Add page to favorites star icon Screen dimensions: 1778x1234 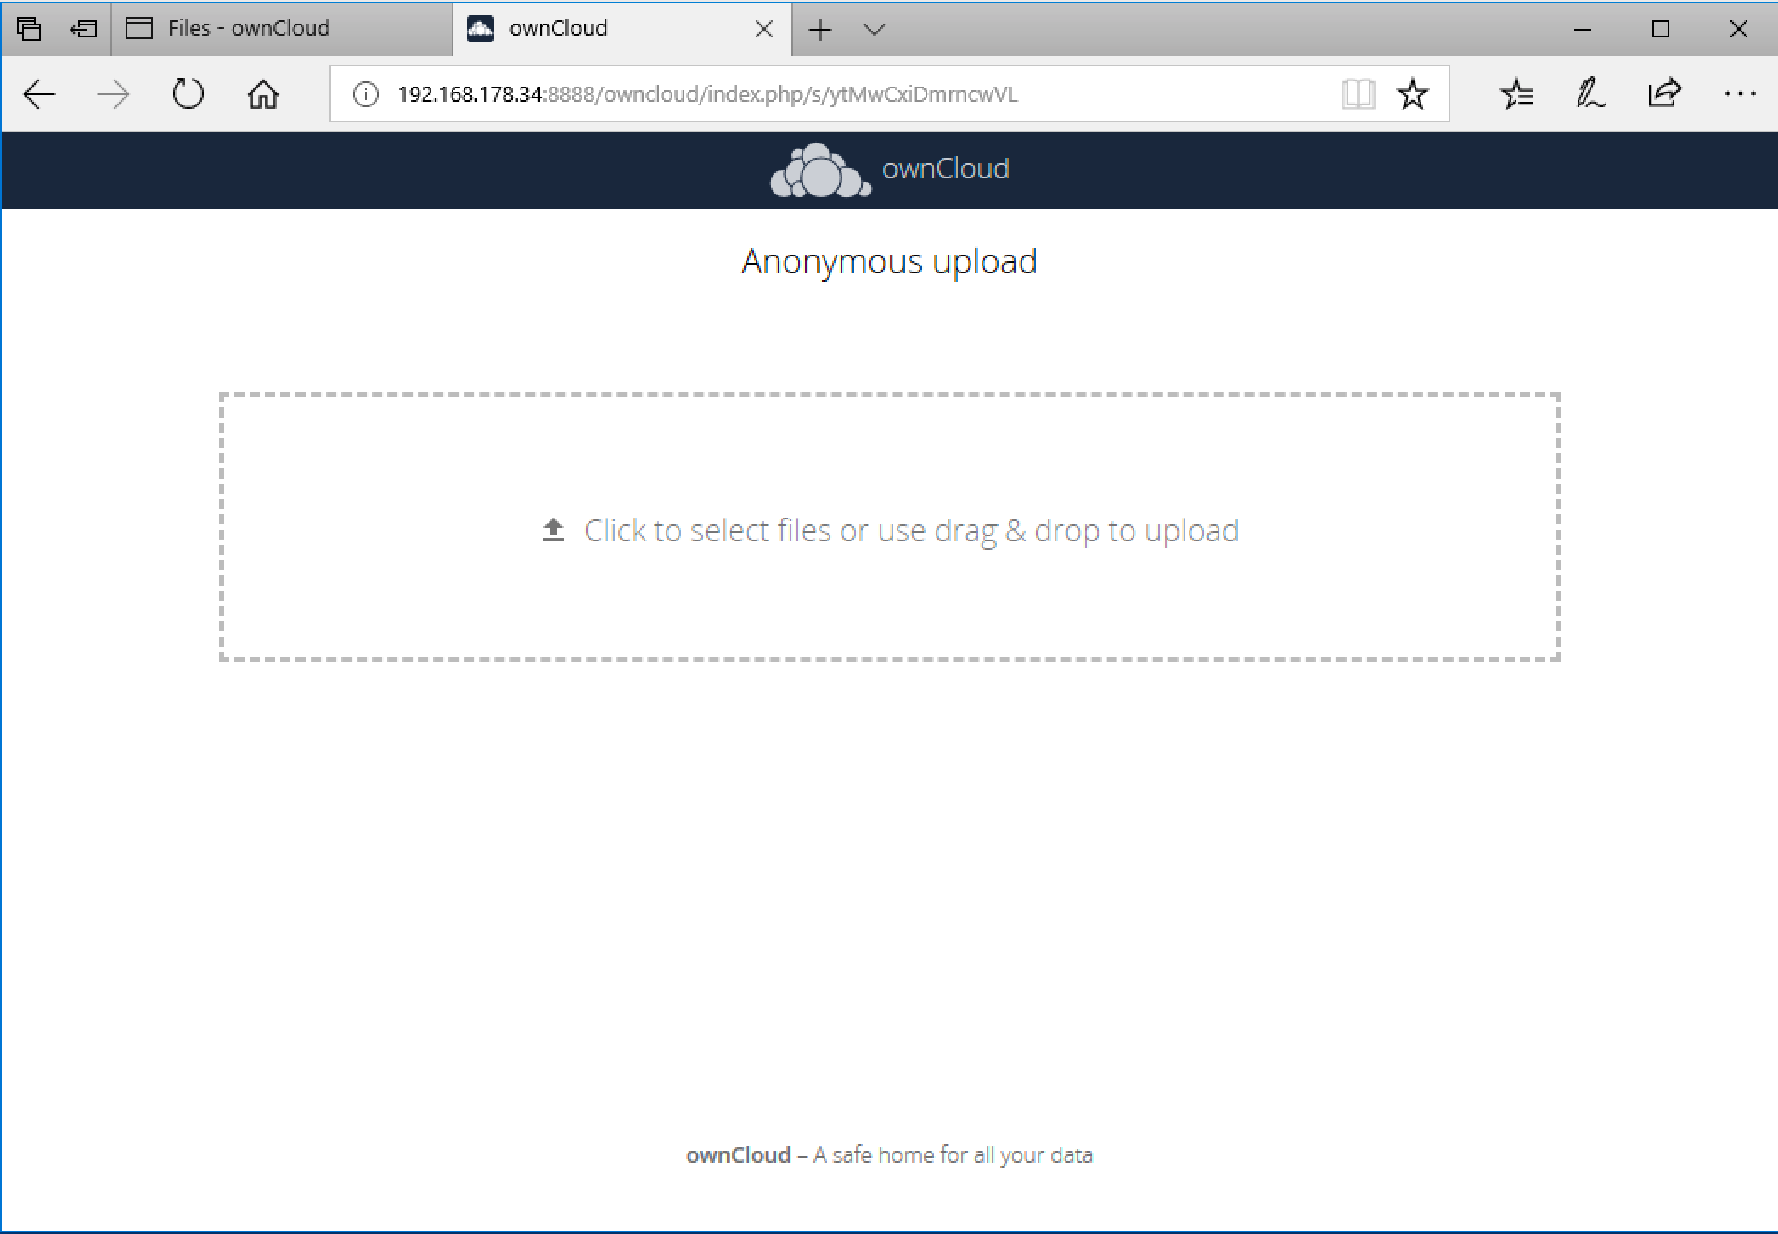(1413, 94)
